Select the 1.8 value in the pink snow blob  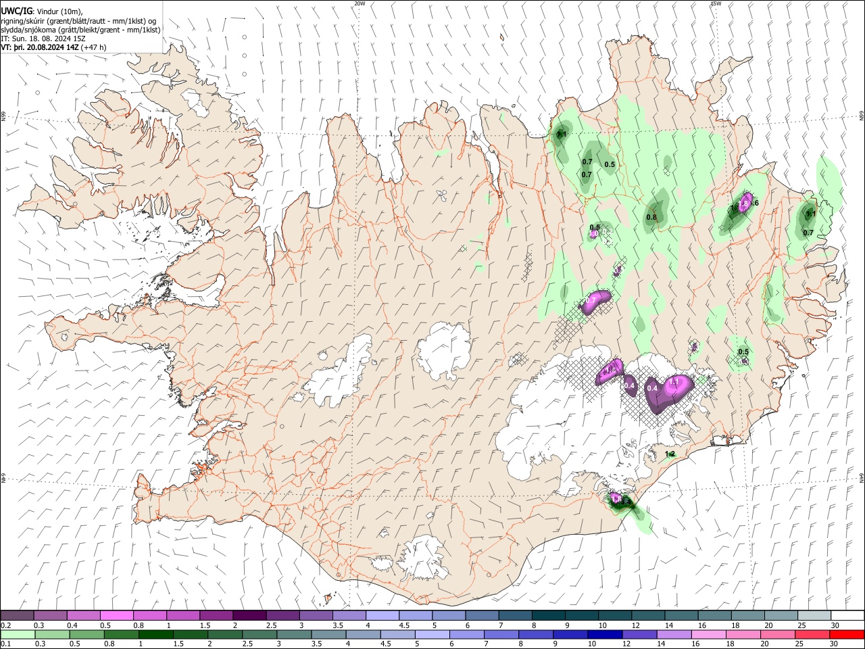point(743,203)
